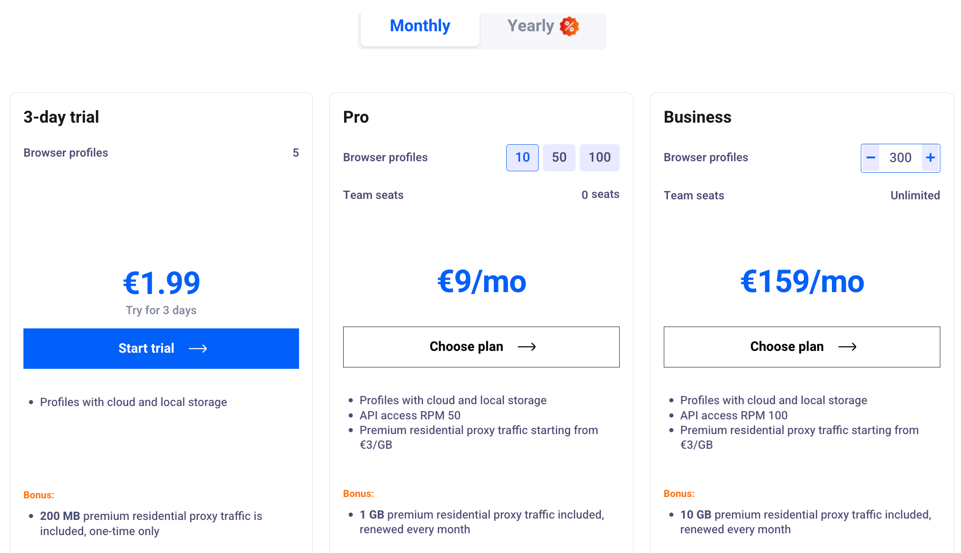Click arrow icon on Pro Choose plan
Screen dimensions: 961x553
pos(527,347)
